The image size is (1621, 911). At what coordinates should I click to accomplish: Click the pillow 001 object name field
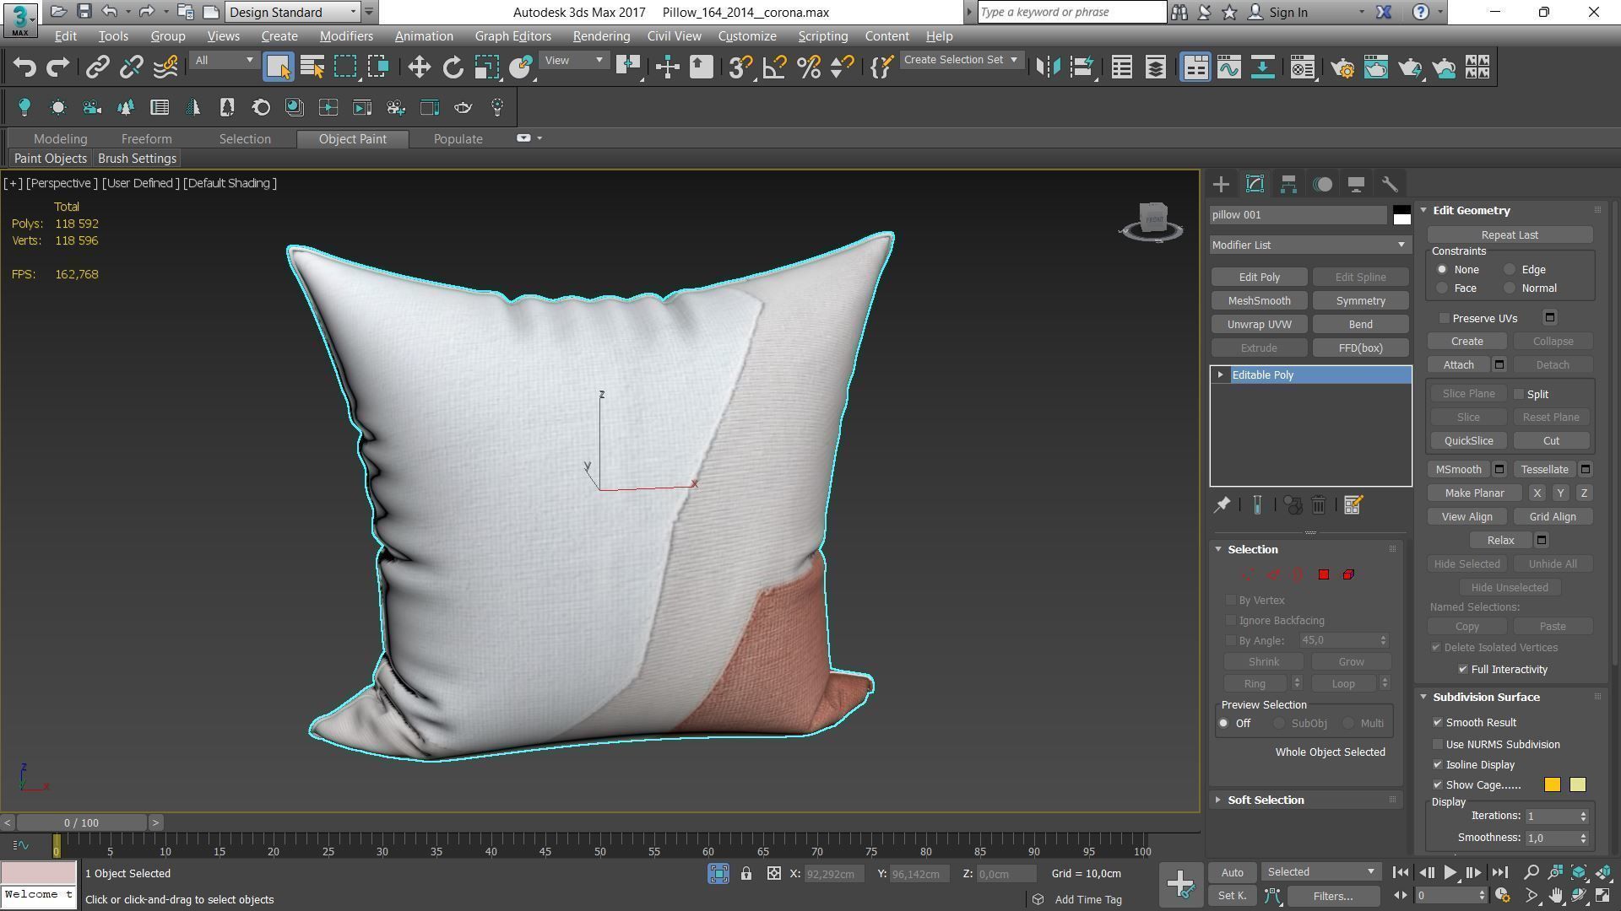1298,215
